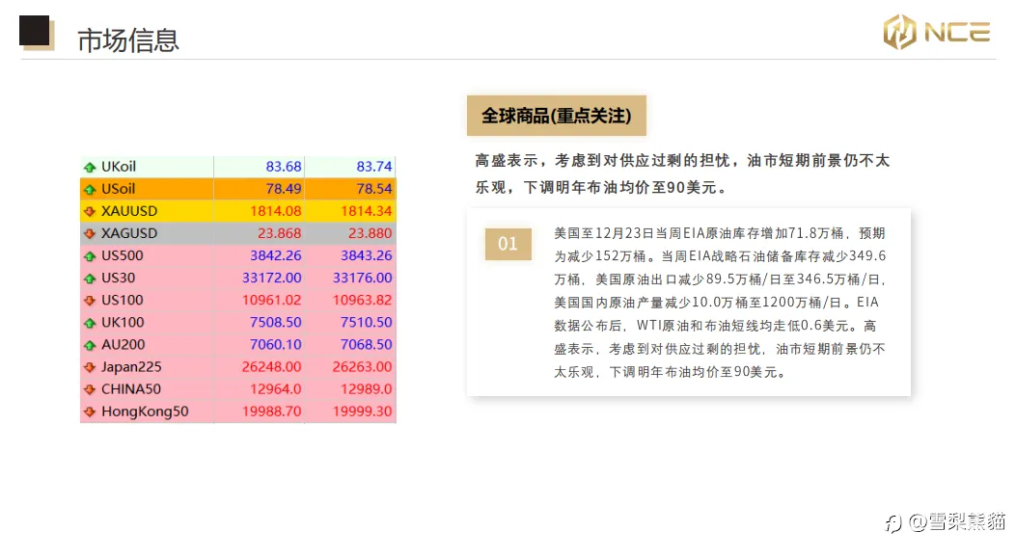Select the Japan225 symbol name
The image size is (1016, 558).
click(x=131, y=366)
